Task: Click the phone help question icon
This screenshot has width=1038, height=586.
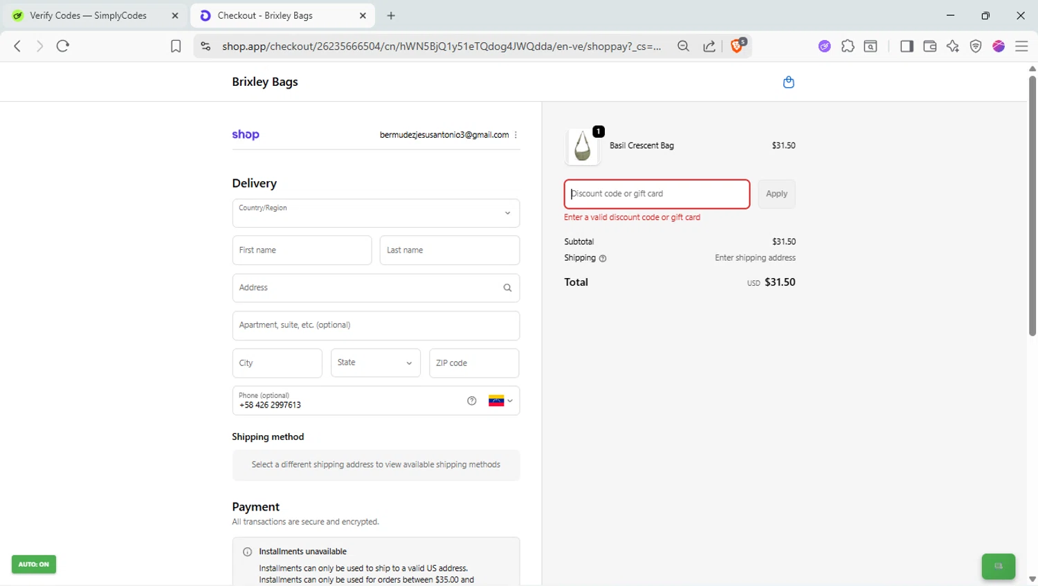Action: tap(472, 401)
